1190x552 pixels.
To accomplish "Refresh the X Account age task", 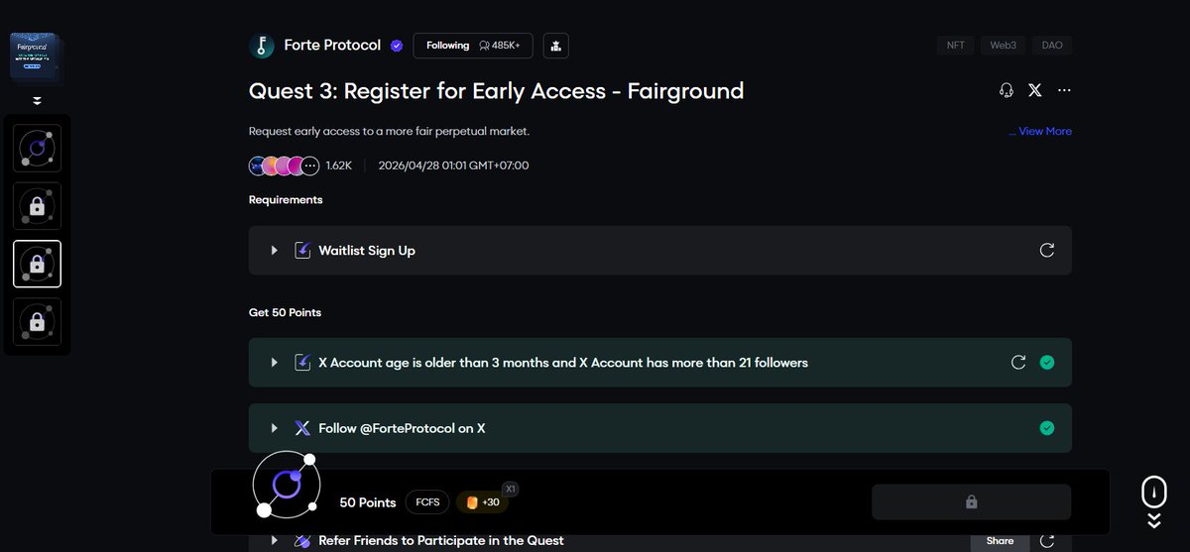I will [1018, 363].
